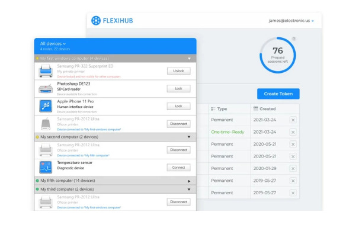The image size is (349, 231).
Task: Click the FlexiHub logo icon
Action: pyautogui.click(x=96, y=21)
